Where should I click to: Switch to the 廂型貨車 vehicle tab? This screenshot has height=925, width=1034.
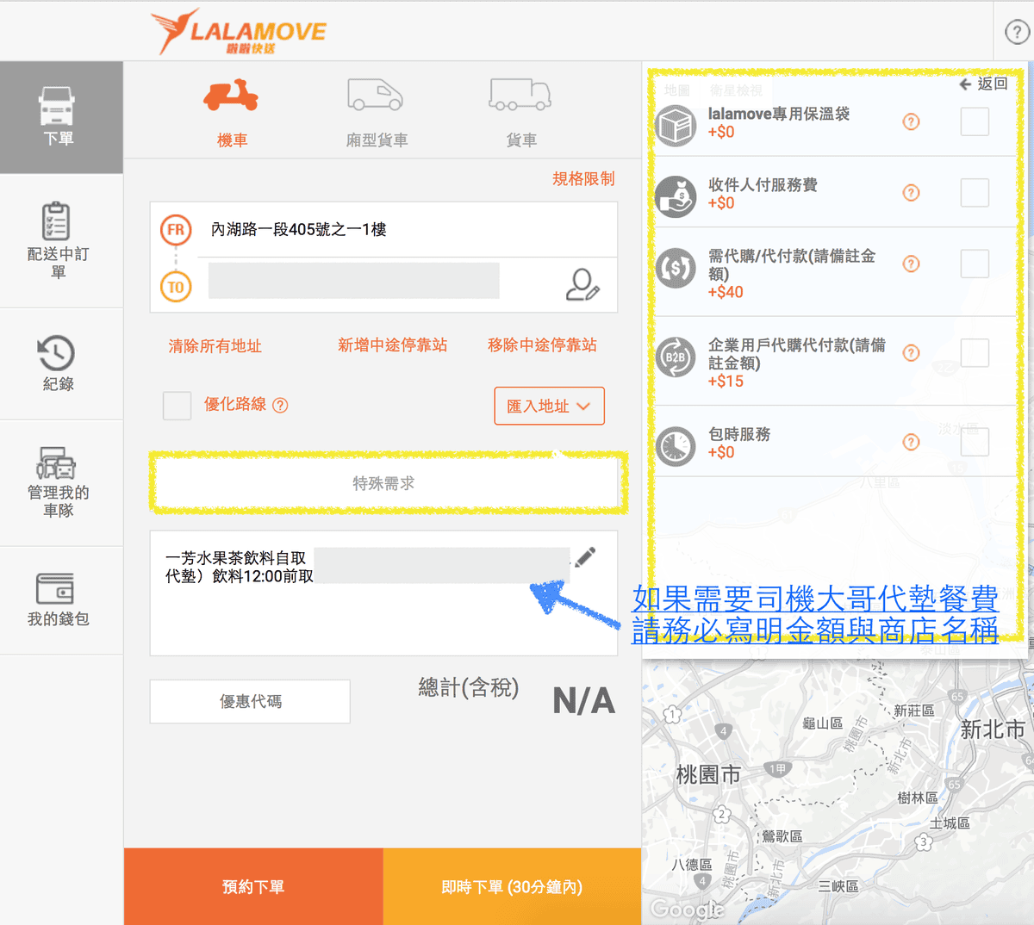pyautogui.click(x=375, y=112)
